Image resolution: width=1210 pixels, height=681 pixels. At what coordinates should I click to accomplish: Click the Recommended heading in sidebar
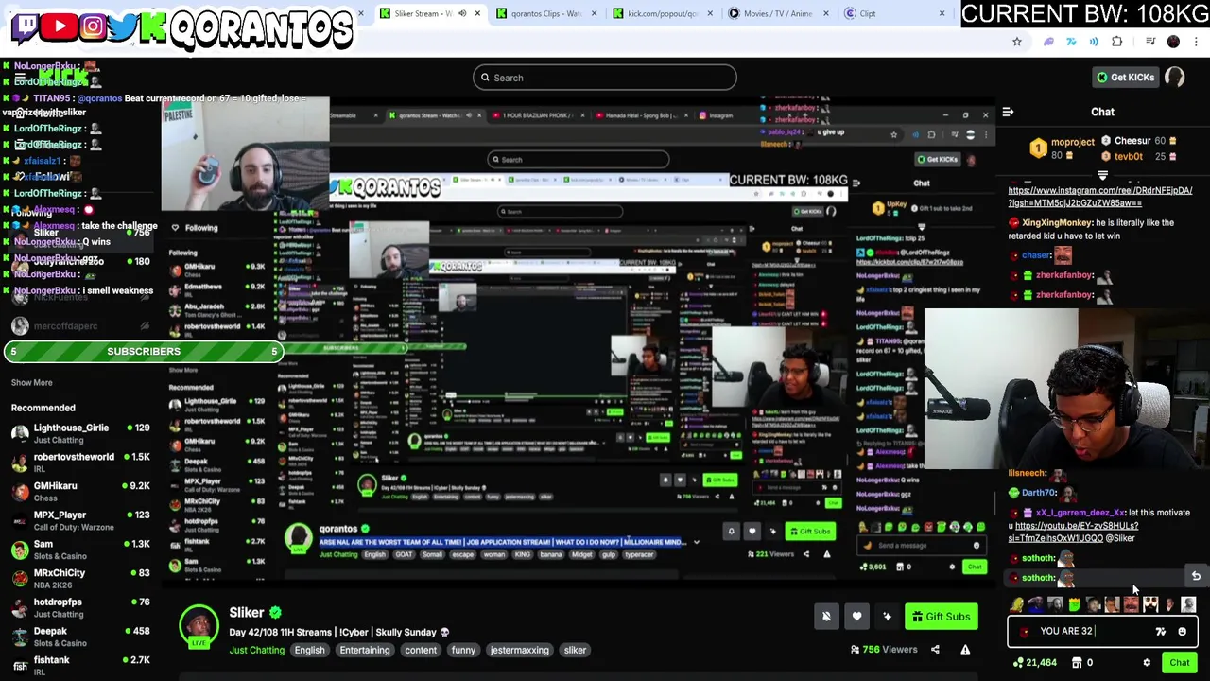43,409
